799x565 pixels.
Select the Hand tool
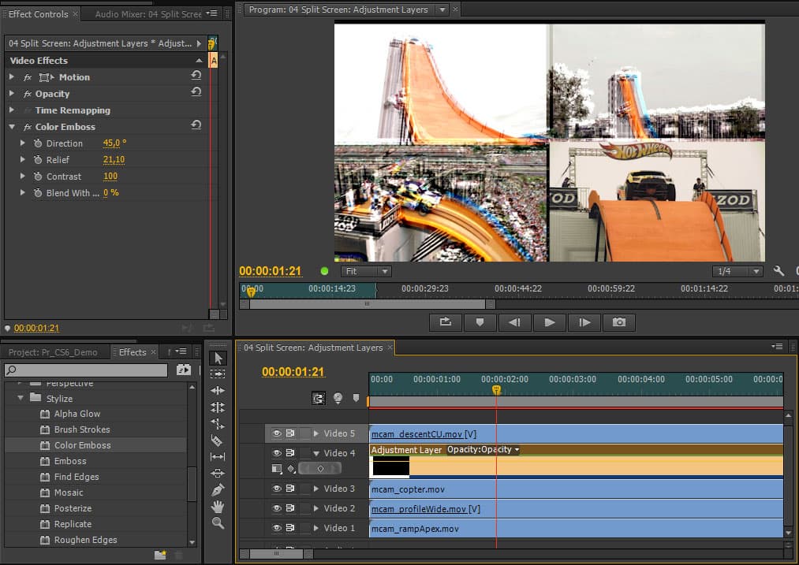(218, 507)
